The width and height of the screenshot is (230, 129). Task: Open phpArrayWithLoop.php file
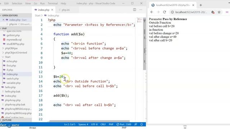(x=18, y=113)
